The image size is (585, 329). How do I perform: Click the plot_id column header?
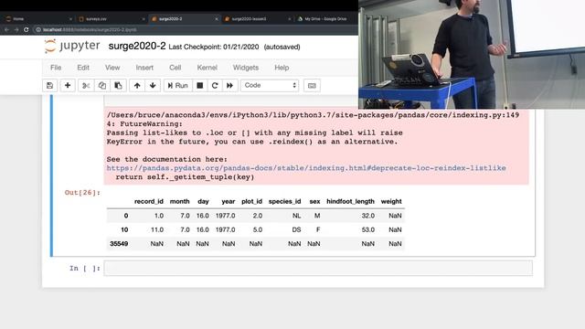[252, 201]
